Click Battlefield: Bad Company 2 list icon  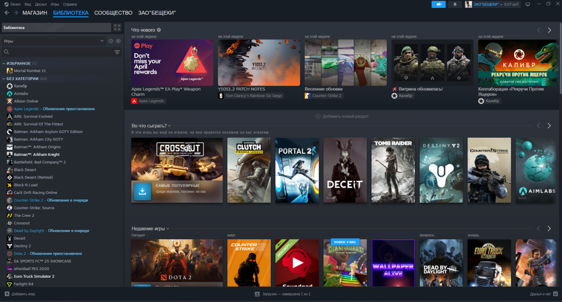click(x=9, y=162)
